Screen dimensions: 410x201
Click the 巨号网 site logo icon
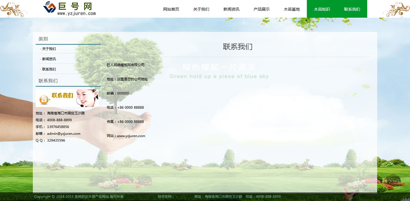coord(50,7)
